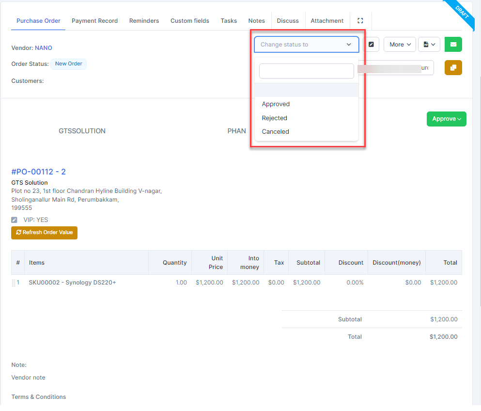The height and width of the screenshot is (411, 481).
Task: Open the green Approve dropdown button
Action: pos(446,119)
